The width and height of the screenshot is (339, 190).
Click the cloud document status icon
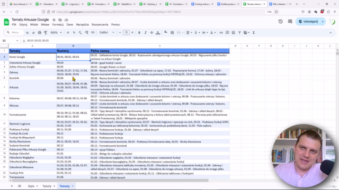tap(66, 20)
